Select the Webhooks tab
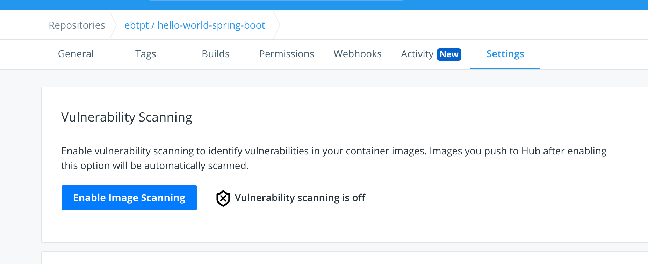This screenshot has width=648, height=264. click(358, 54)
